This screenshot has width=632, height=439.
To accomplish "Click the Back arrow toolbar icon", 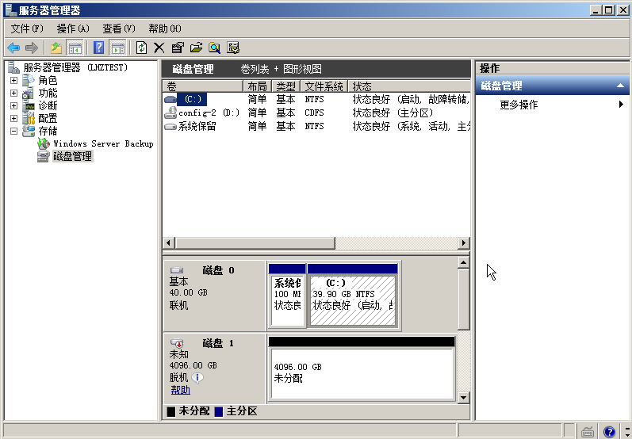I will [x=13, y=48].
